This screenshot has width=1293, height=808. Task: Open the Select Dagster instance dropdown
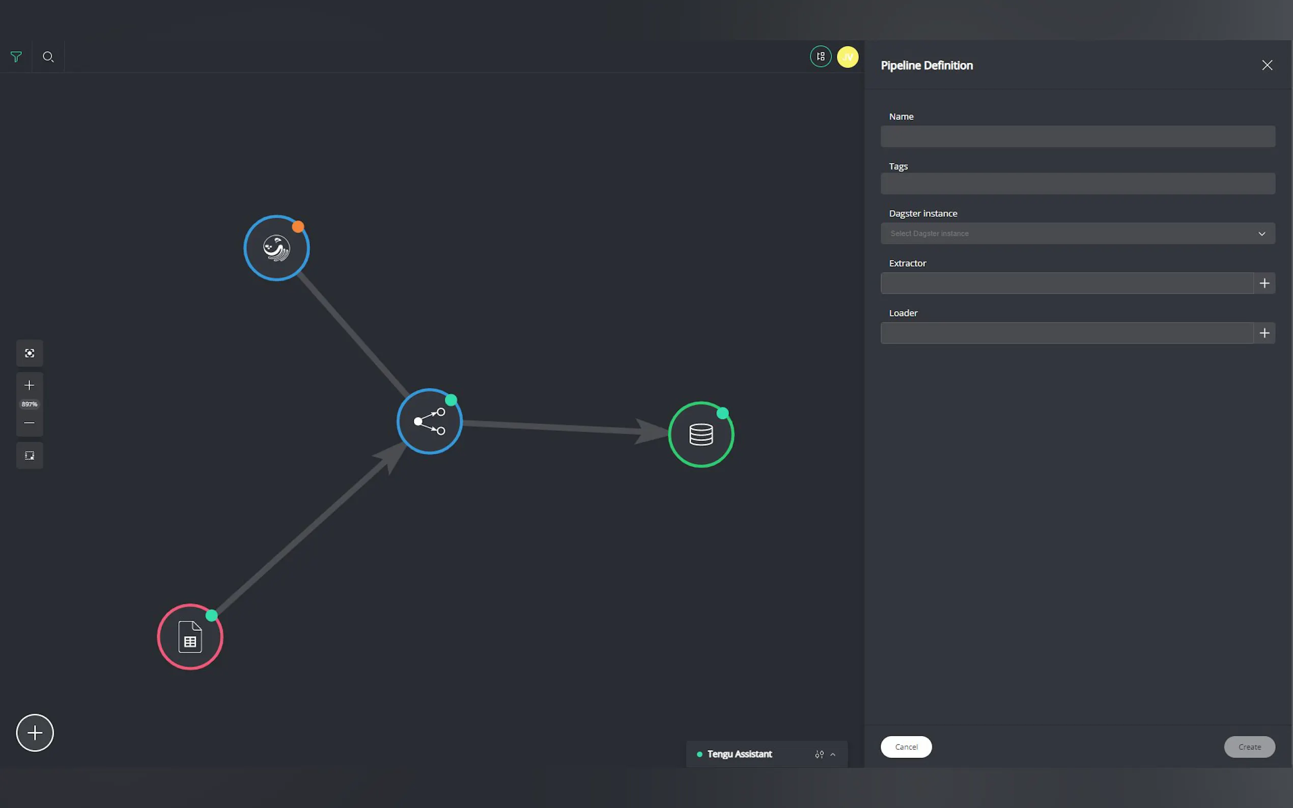pos(1078,234)
